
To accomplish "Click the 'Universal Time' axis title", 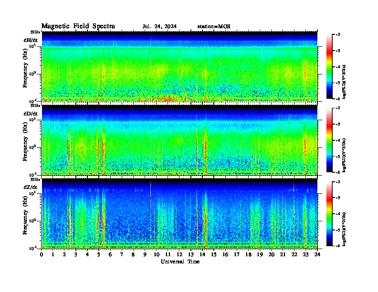I will (x=180, y=261).
